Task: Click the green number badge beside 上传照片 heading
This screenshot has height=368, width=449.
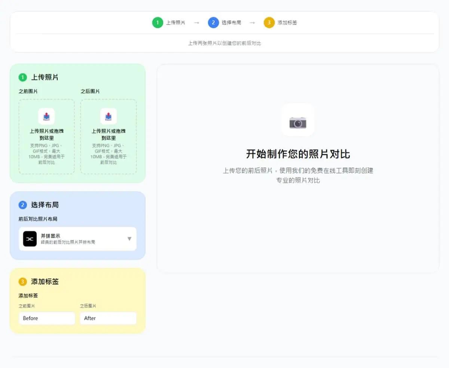Action: pyautogui.click(x=23, y=77)
